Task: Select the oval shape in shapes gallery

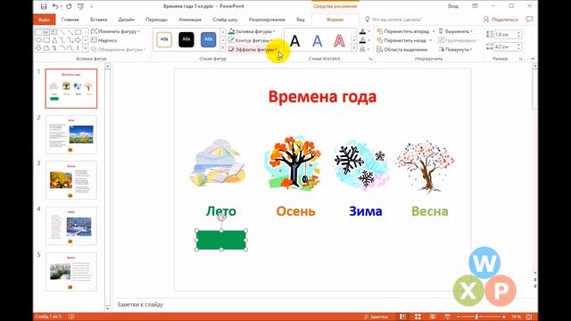Action: 38,40
